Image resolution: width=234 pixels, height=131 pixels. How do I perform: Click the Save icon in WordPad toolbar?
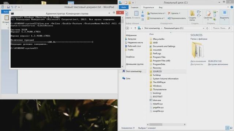tap(8, 7)
